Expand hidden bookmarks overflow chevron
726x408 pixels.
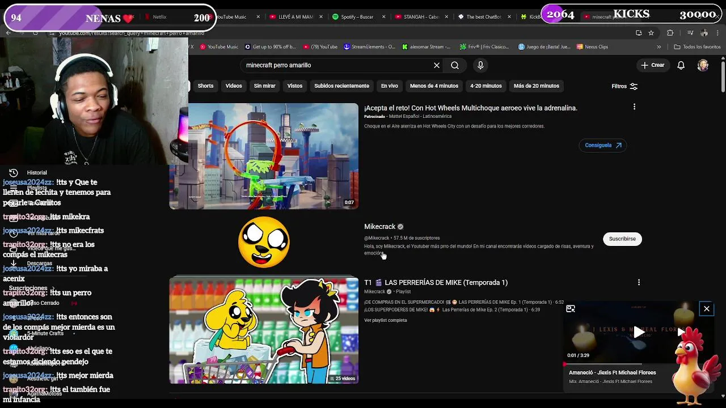click(x=659, y=46)
